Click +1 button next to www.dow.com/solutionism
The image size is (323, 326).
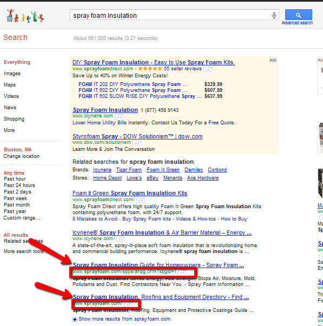pyautogui.click(x=137, y=143)
